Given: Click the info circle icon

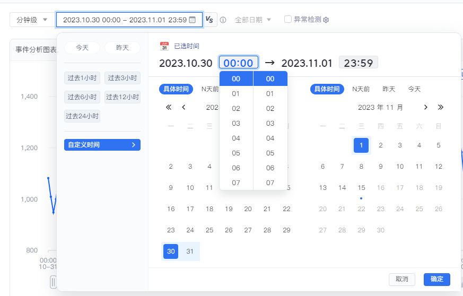Looking at the screenshot, I should pos(223,20).
